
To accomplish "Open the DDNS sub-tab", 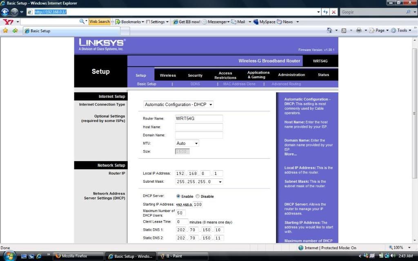I will (x=195, y=84).
